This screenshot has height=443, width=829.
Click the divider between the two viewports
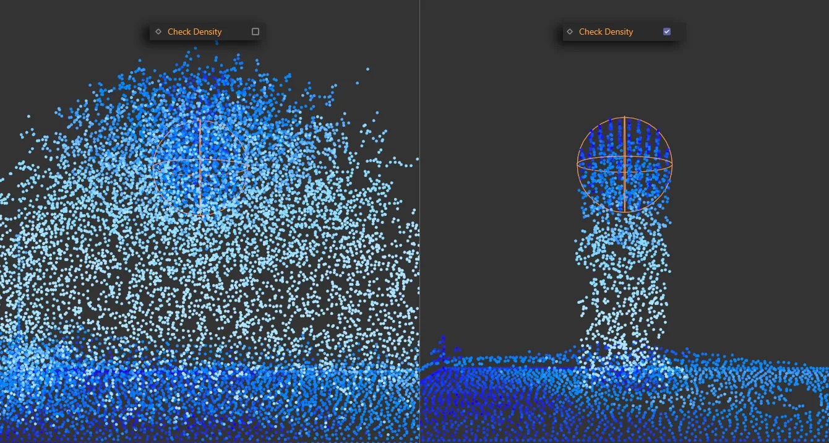(x=420, y=247)
